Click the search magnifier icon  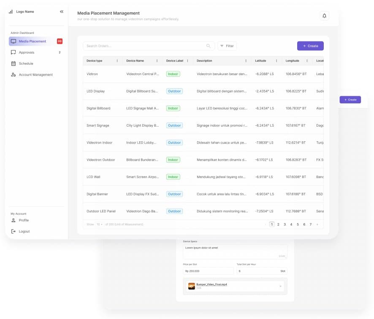pyautogui.click(x=208, y=46)
